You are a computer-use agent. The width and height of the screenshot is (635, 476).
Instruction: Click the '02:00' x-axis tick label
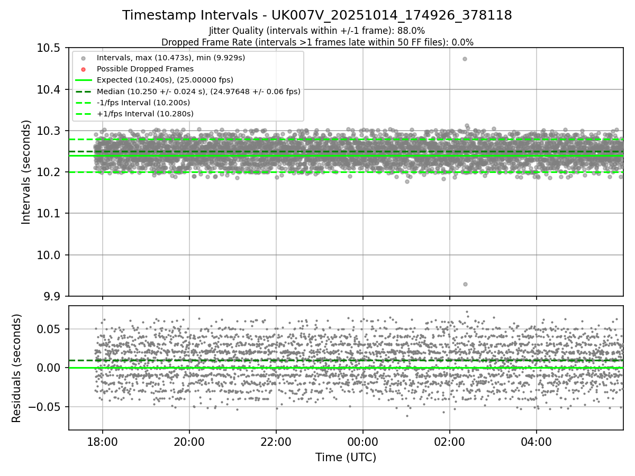pyautogui.click(x=450, y=441)
